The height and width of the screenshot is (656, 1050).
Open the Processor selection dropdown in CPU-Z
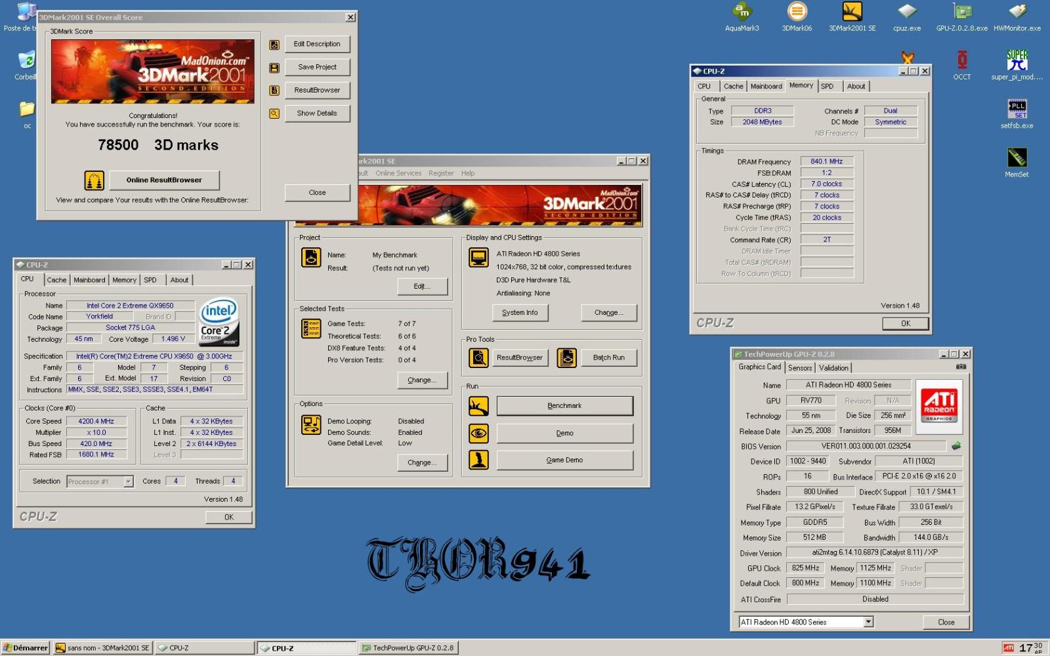[129, 482]
